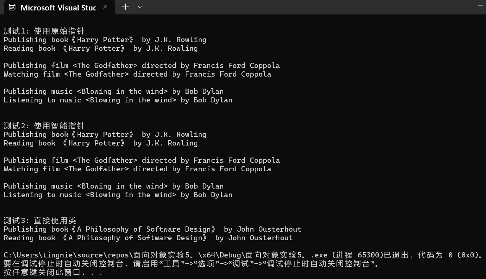
Task: Click Reading book A Philosophy of Software Design line
Action: click(x=148, y=238)
